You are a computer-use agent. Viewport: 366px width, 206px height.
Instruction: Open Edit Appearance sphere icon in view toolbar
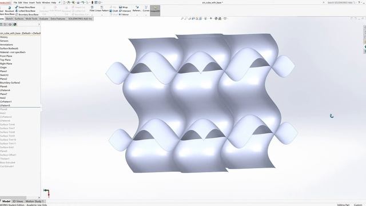pos(216,18)
